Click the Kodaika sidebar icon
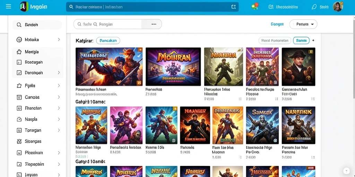 [19, 40]
